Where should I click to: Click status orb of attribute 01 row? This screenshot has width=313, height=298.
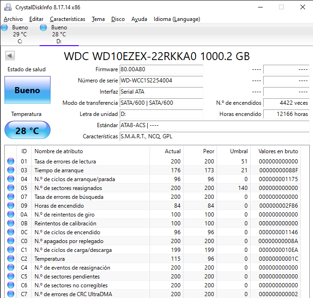[11, 161]
